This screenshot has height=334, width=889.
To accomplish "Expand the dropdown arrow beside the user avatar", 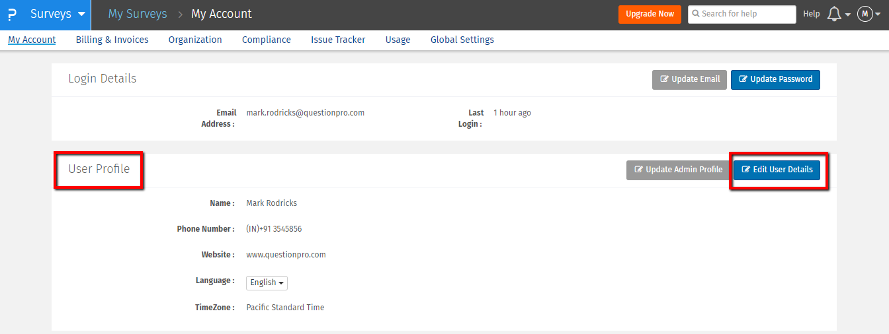I will [x=878, y=15].
